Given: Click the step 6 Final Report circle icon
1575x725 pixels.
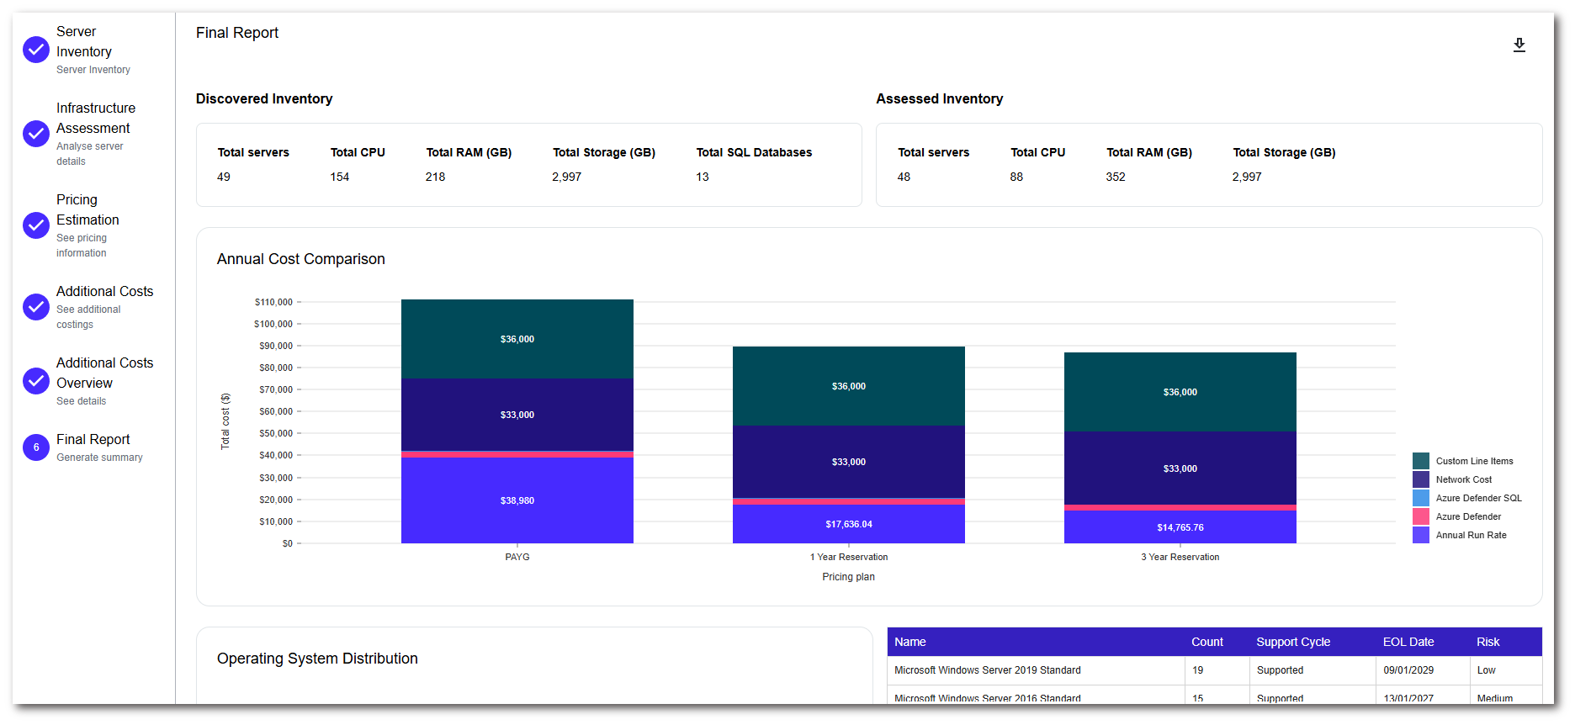Looking at the screenshot, I should tap(36, 447).
